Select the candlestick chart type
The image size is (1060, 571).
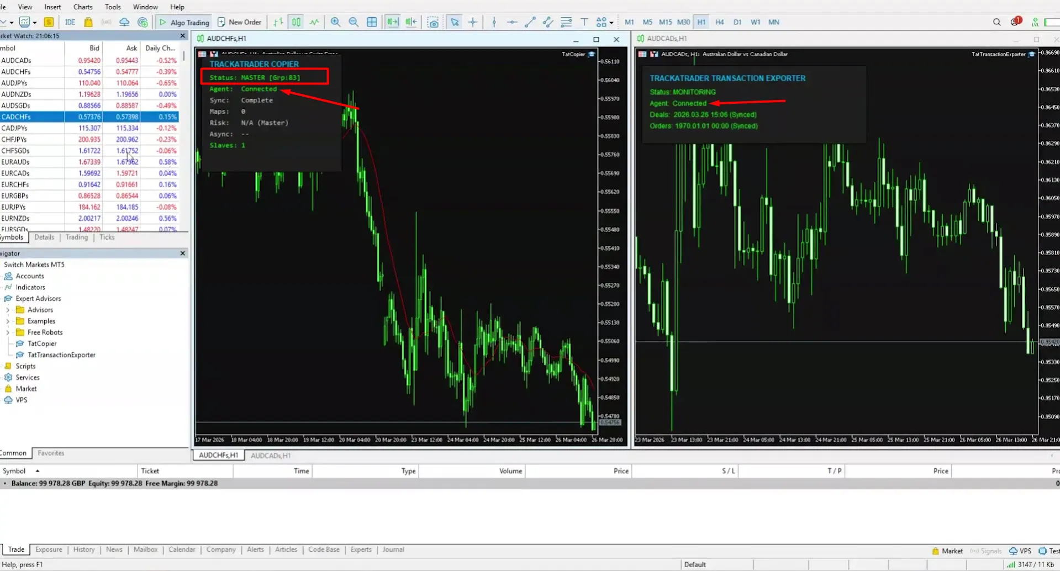point(297,22)
